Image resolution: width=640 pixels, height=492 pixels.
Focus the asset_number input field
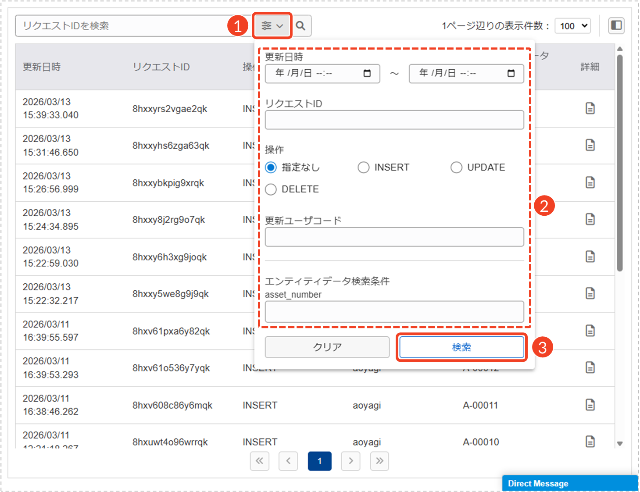[x=394, y=312]
